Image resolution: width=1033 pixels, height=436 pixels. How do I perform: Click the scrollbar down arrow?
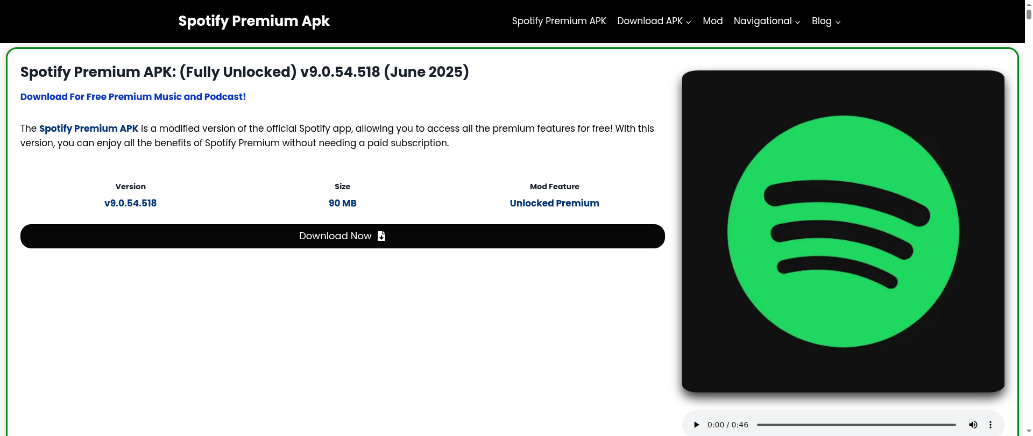tap(1029, 431)
